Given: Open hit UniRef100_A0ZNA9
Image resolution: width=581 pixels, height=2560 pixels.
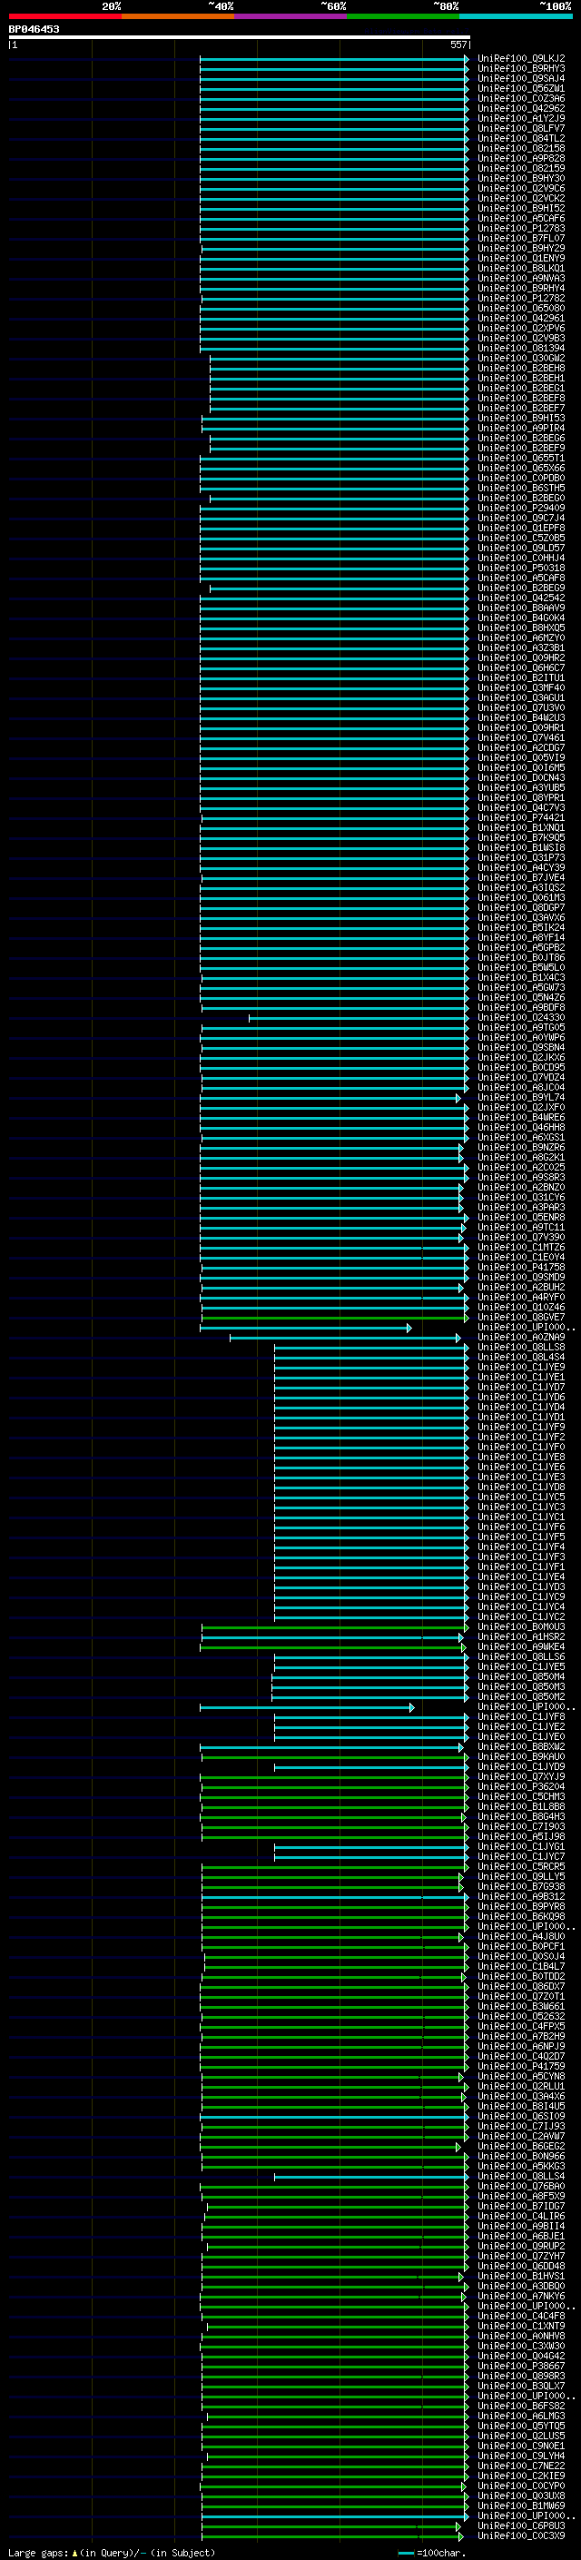Looking at the screenshot, I should [521, 1338].
